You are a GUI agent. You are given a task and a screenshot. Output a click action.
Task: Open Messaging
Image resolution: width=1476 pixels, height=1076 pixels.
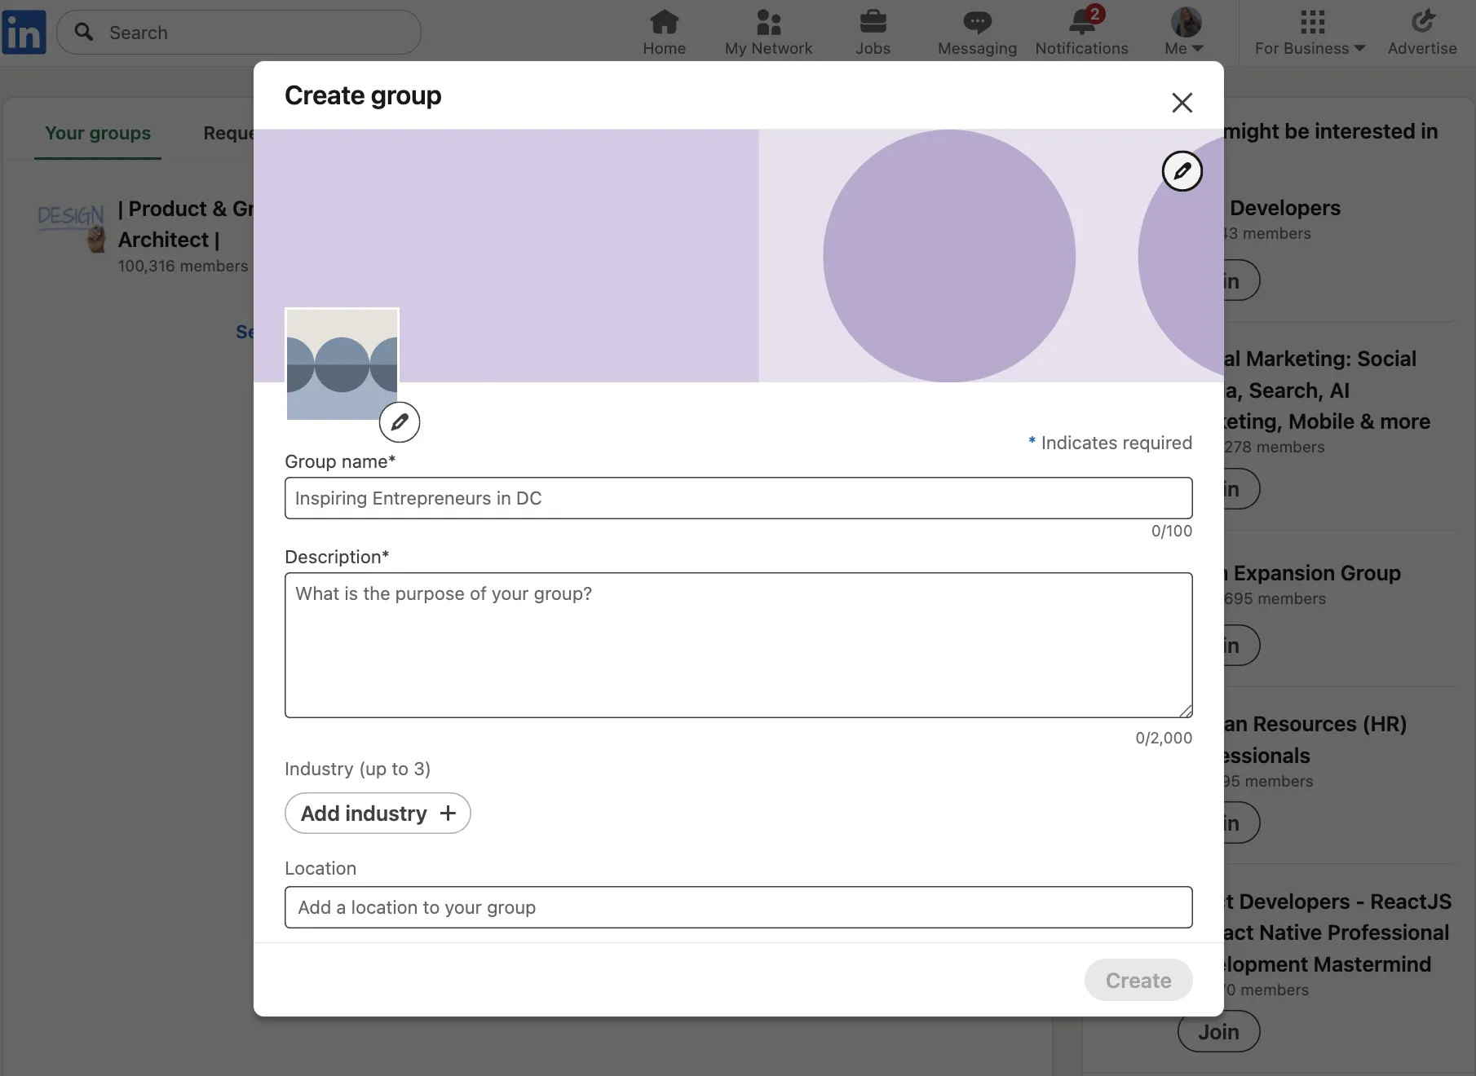(x=975, y=33)
